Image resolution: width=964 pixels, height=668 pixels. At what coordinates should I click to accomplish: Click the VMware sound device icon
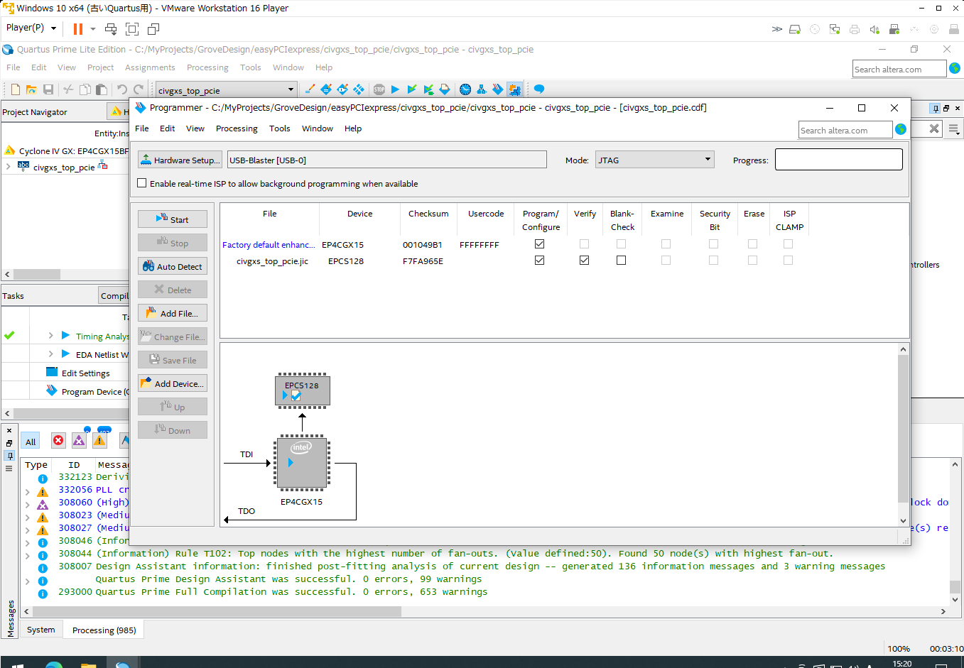874,29
